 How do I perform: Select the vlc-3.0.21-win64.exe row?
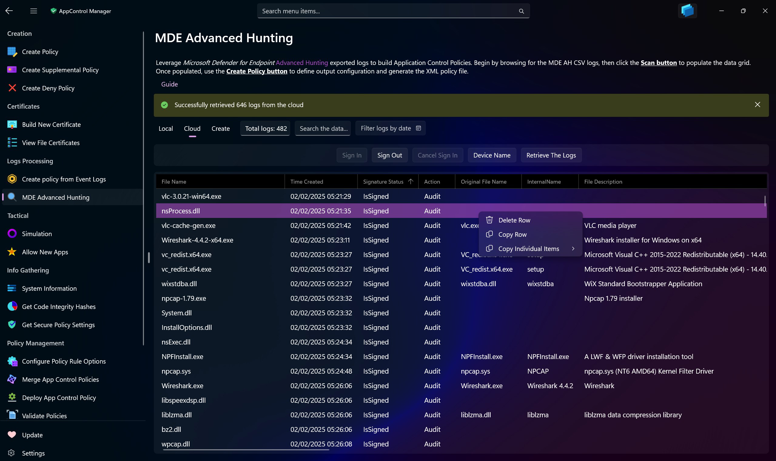tap(461, 196)
